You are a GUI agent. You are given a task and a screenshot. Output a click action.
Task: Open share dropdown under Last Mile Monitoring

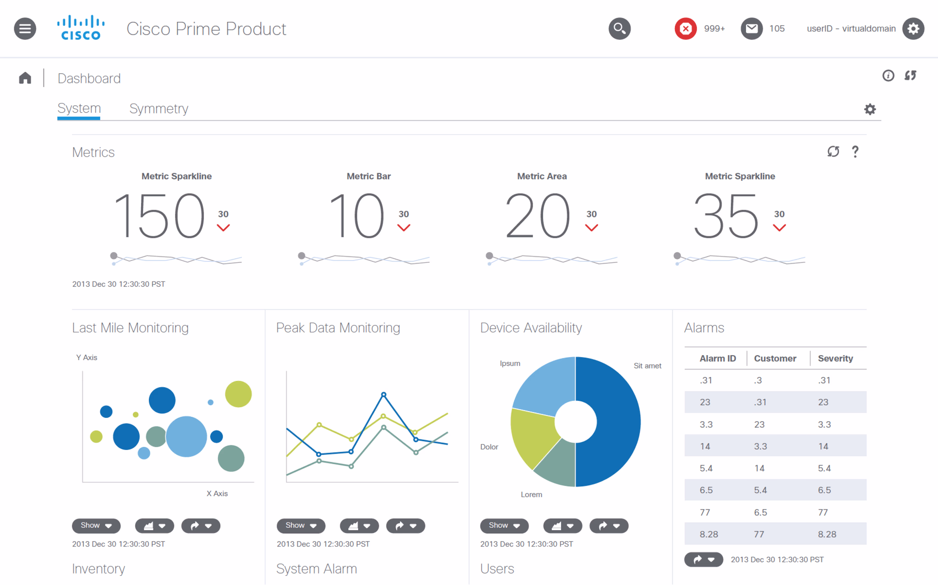201,525
